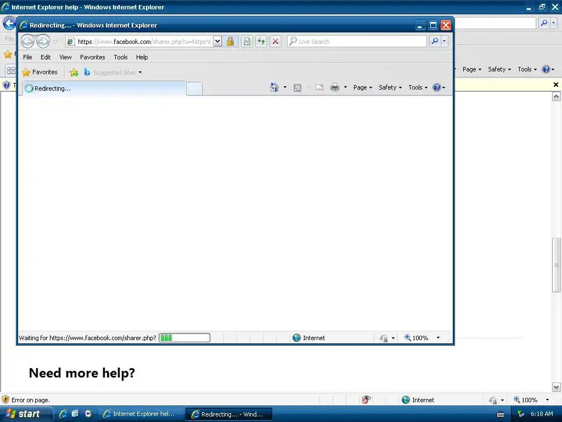Click the popup blocker icon in help status bar

coord(366,400)
